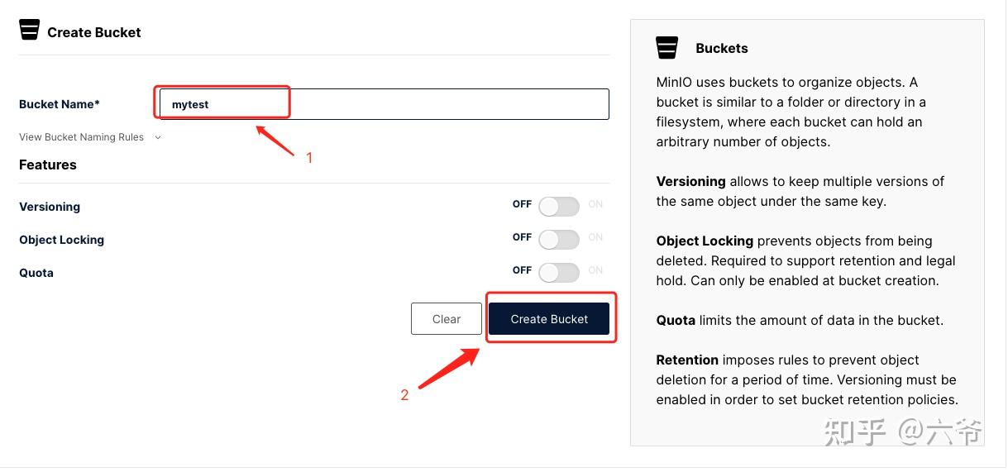Enable the Versioning toggle
The width and height of the screenshot is (1008, 472).
click(x=559, y=207)
